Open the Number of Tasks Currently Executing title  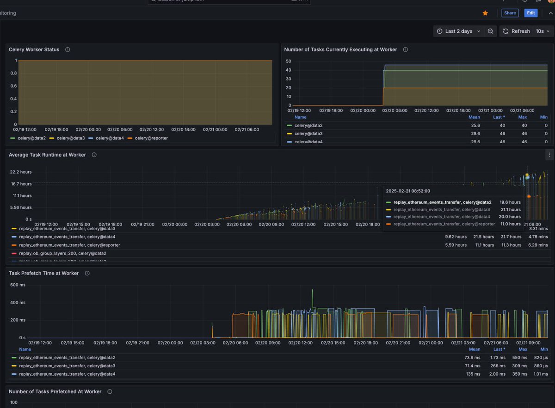click(x=340, y=49)
